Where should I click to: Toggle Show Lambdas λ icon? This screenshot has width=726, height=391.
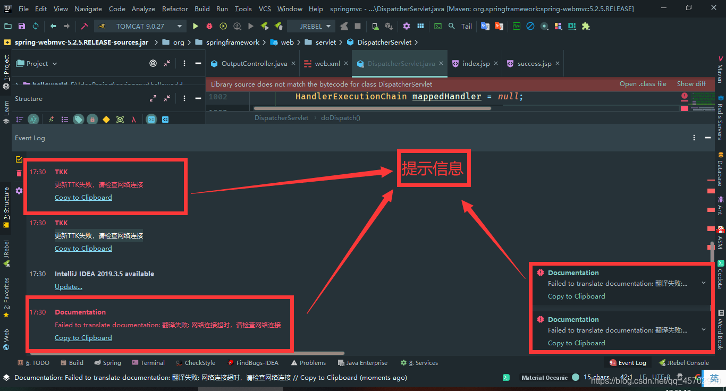(x=134, y=120)
